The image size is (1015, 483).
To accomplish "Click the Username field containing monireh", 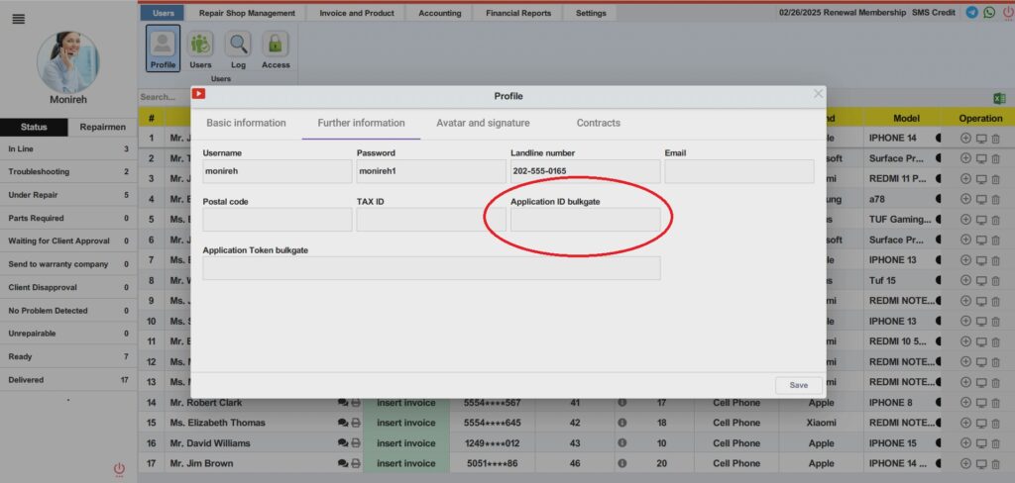I will tap(278, 171).
